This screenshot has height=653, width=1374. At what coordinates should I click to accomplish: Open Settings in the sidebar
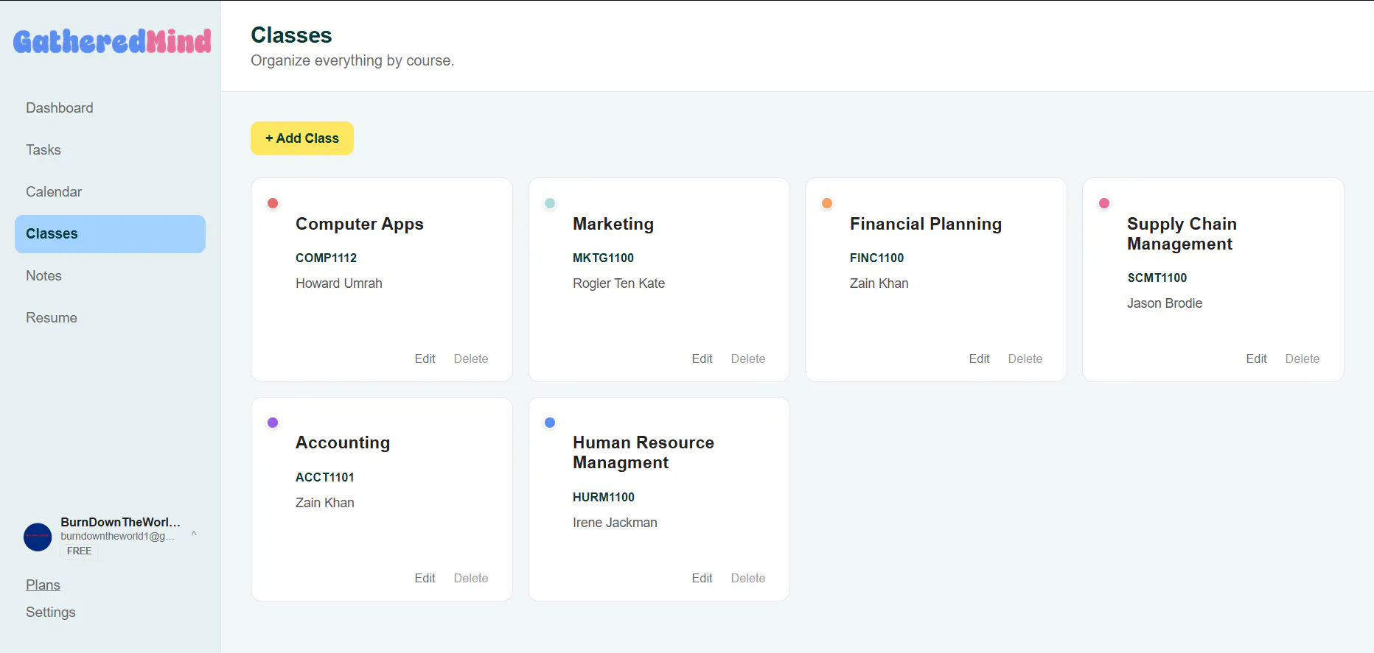pos(51,612)
